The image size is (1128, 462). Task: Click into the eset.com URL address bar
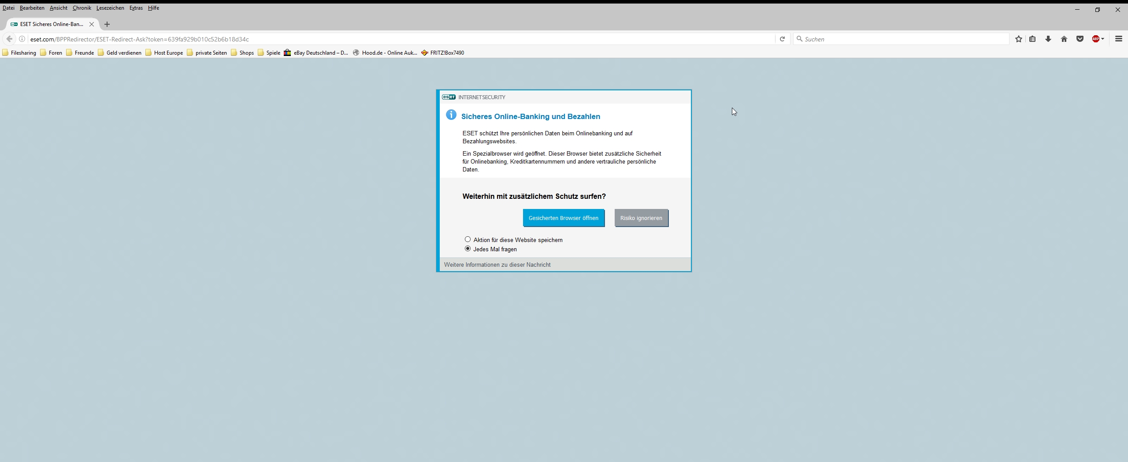pos(401,39)
